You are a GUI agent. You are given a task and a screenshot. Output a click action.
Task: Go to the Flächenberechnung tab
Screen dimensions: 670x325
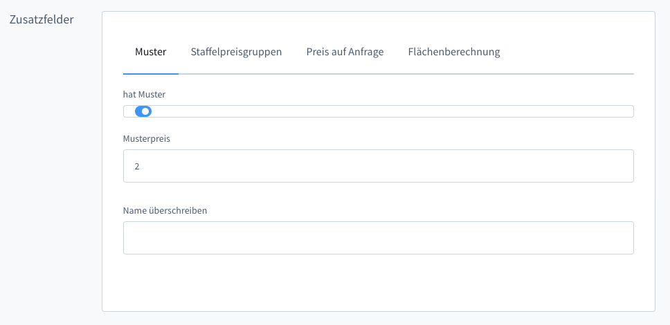click(x=454, y=52)
